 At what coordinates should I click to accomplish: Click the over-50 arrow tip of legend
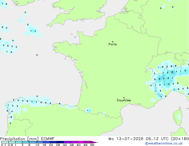[x=94, y=142]
